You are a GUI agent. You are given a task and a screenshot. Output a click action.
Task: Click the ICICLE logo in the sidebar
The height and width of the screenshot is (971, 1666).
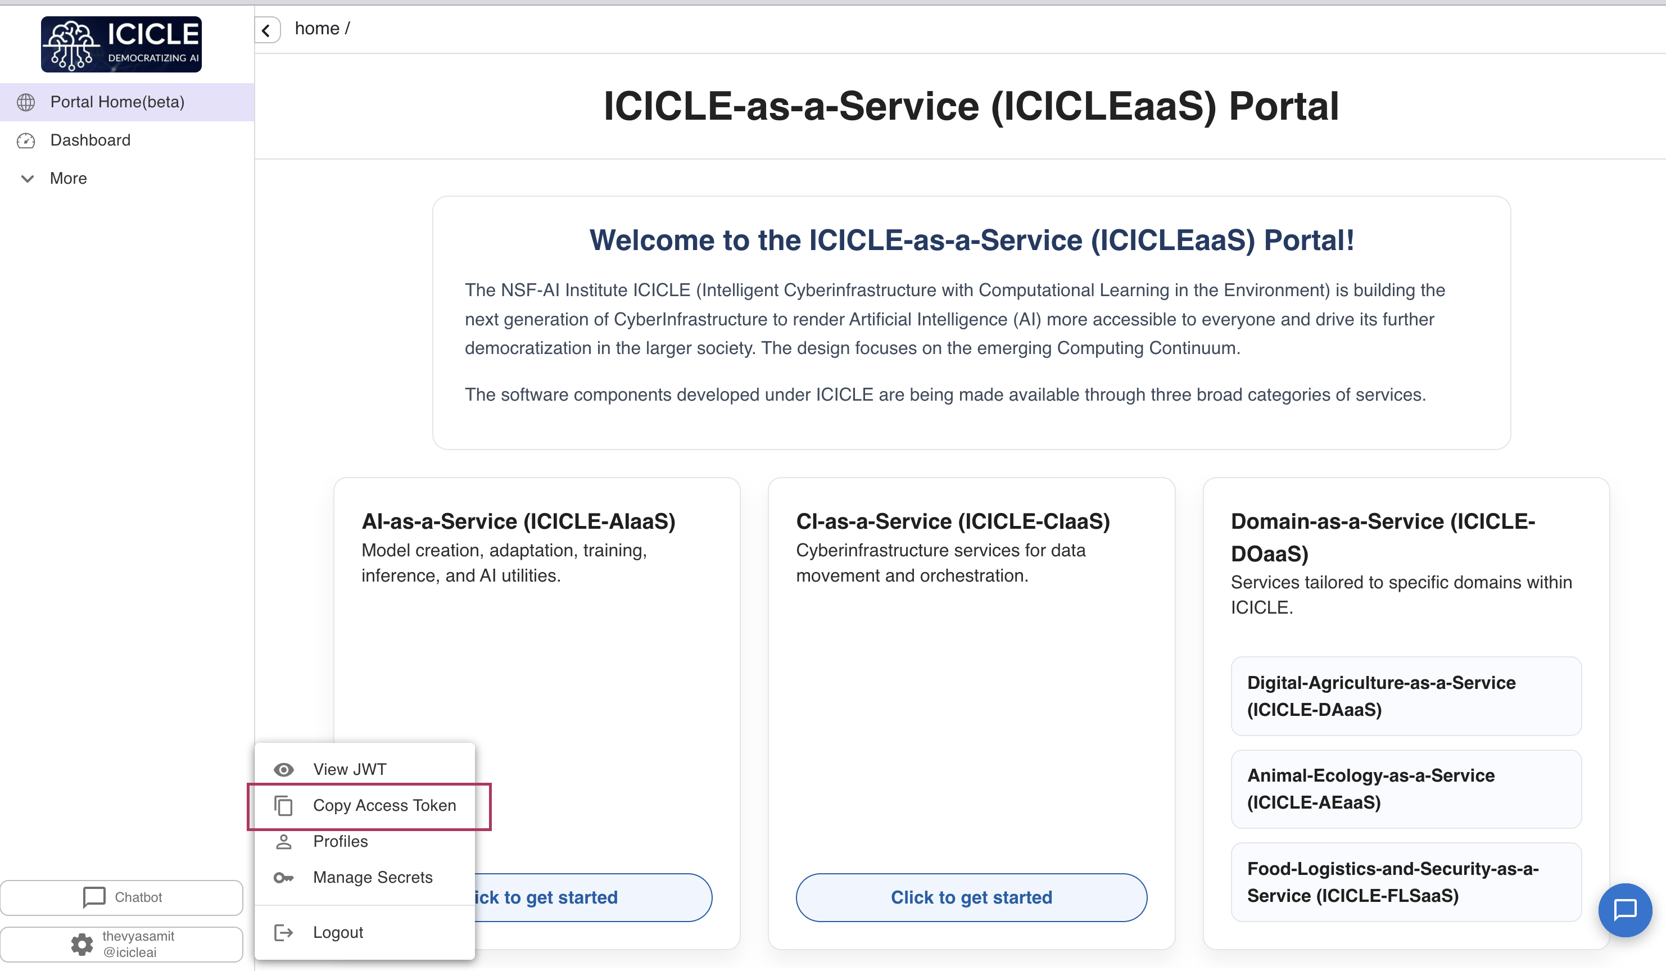pyautogui.click(x=121, y=44)
